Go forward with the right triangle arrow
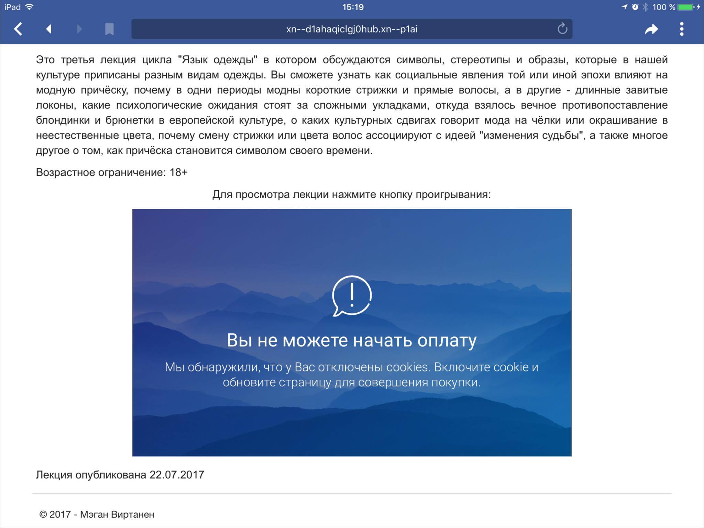 tap(79, 29)
